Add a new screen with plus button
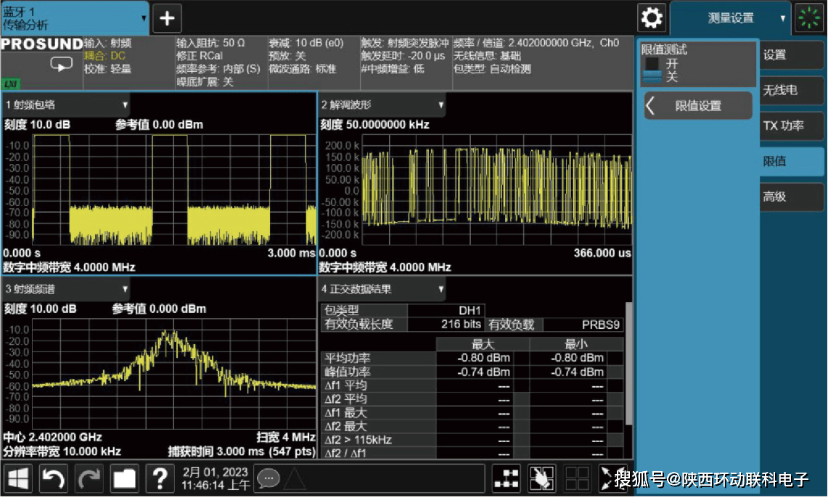 pos(167,18)
